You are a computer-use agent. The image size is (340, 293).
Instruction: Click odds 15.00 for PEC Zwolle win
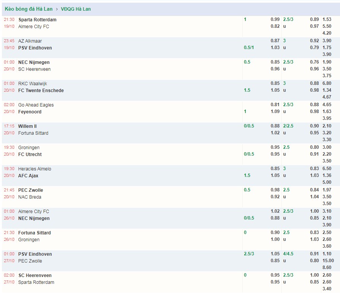[x=328, y=261]
